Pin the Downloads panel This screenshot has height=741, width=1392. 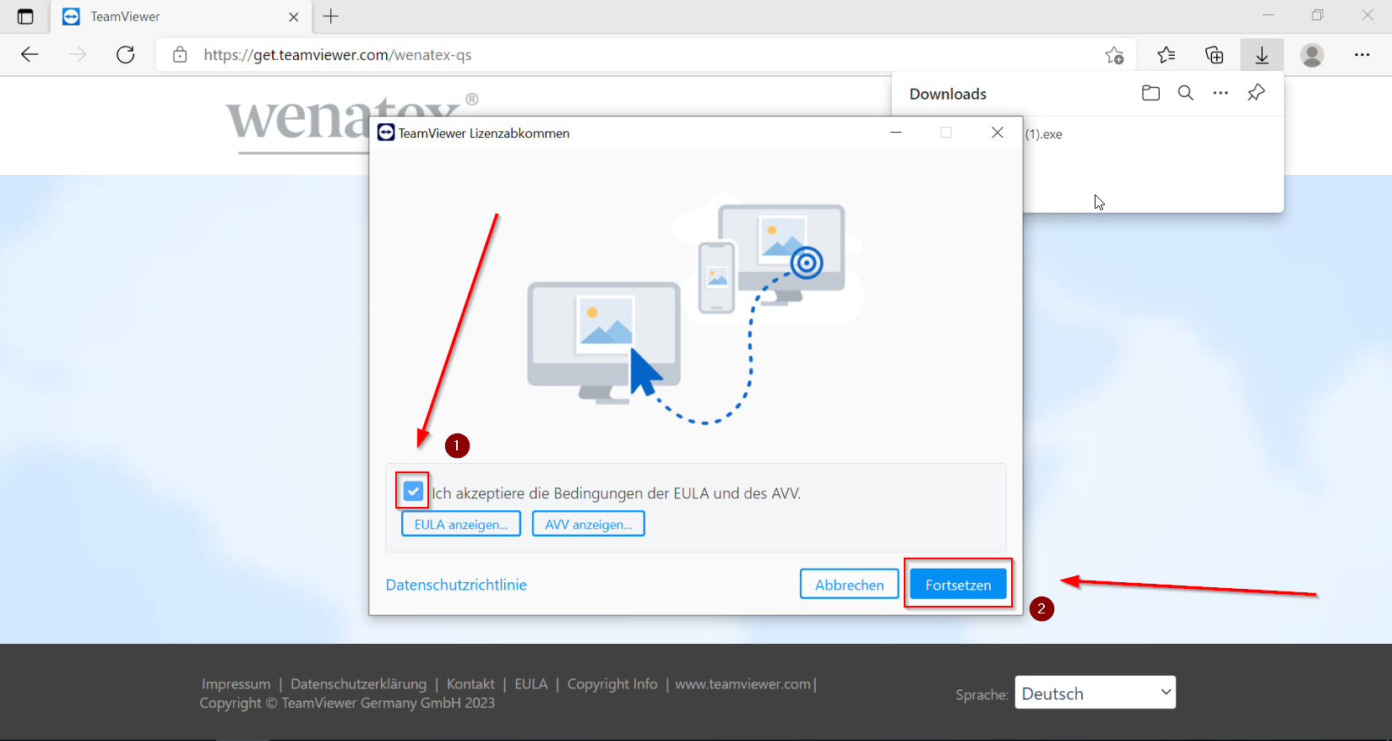point(1256,93)
